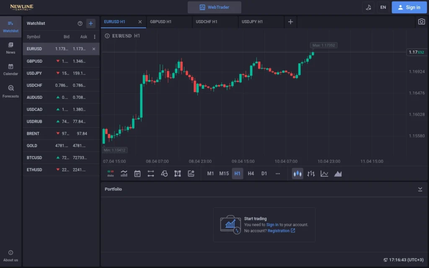Click the Sign in button
This screenshot has height=268, width=429.
pos(409,7)
